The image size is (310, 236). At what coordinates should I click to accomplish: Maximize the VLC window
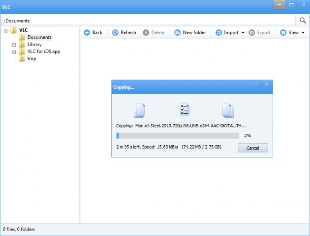coord(291,5)
